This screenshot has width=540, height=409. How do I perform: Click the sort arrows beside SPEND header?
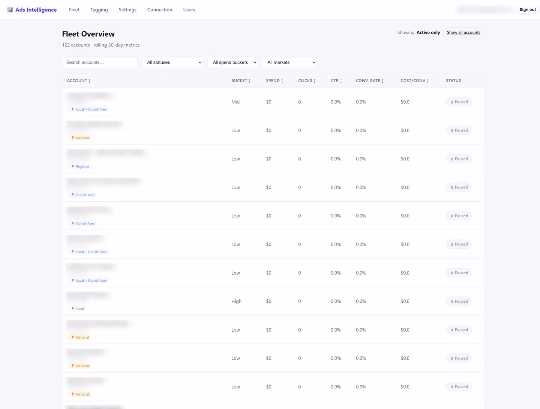pyautogui.click(x=282, y=81)
